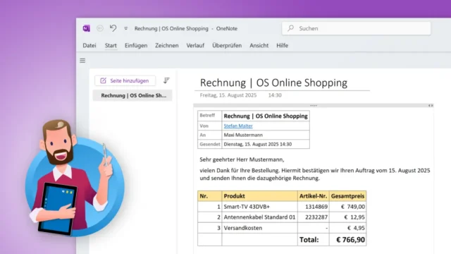This screenshot has width=451, height=254.
Task: Open the Stefan Malter sender link
Action: (x=238, y=126)
